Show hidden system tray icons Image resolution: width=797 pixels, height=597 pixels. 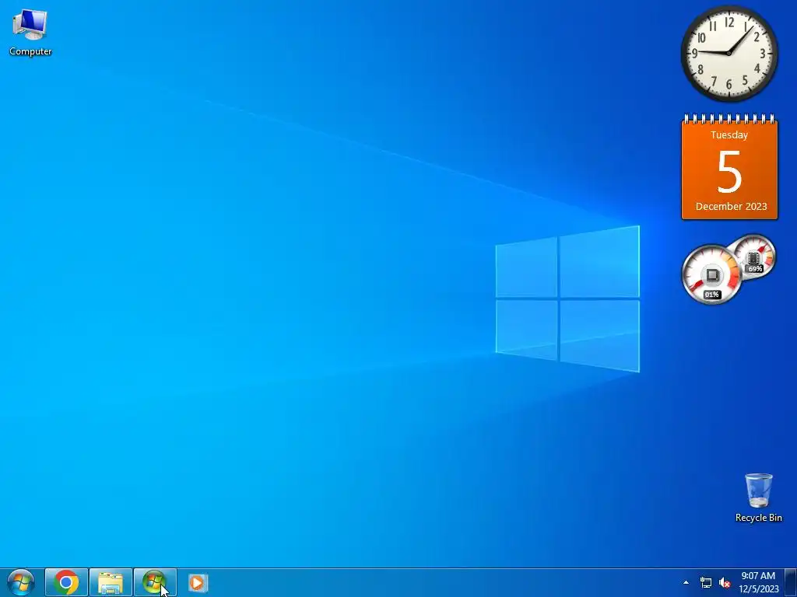[686, 583]
